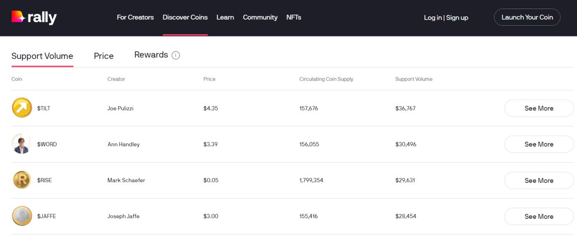577x239 pixels.
Task: Open the Community menu item
Action: pos(260,18)
